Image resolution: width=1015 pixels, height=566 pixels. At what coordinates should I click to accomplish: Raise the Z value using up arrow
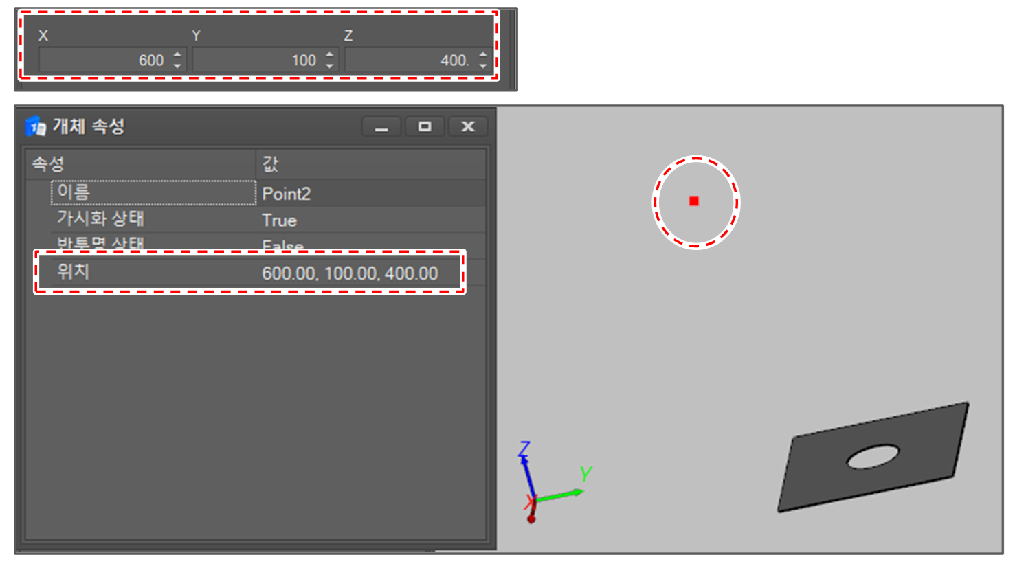[483, 54]
